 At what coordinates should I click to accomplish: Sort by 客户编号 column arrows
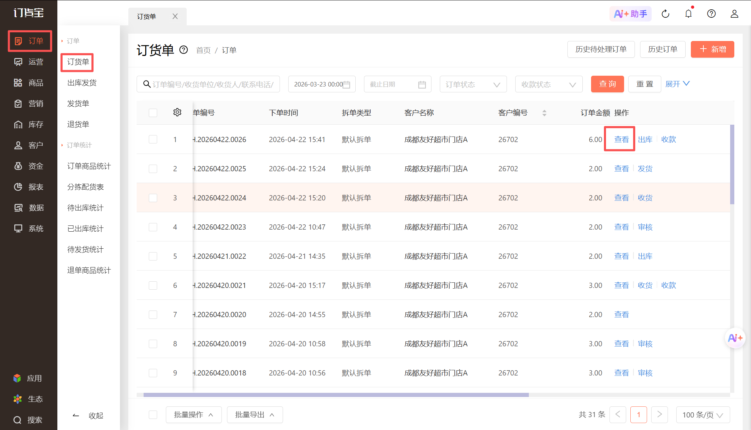click(x=544, y=113)
